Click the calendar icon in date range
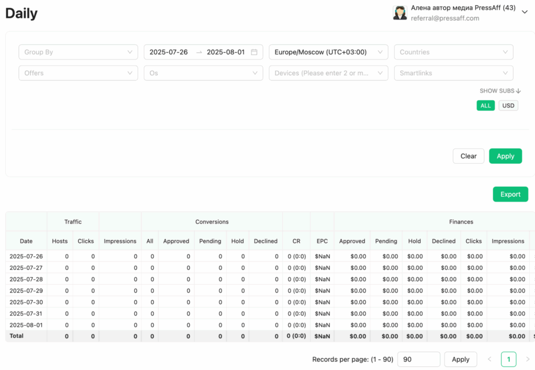535x370 pixels. [254, 52]
